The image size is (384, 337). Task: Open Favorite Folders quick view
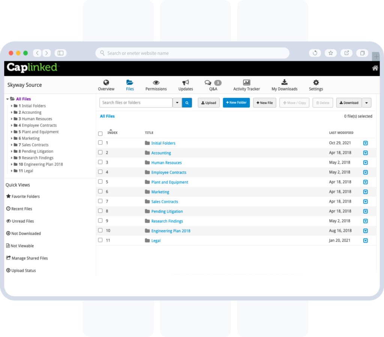click(x=23, y=196)
